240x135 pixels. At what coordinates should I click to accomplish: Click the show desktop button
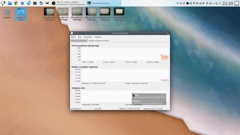coord(237,3)
